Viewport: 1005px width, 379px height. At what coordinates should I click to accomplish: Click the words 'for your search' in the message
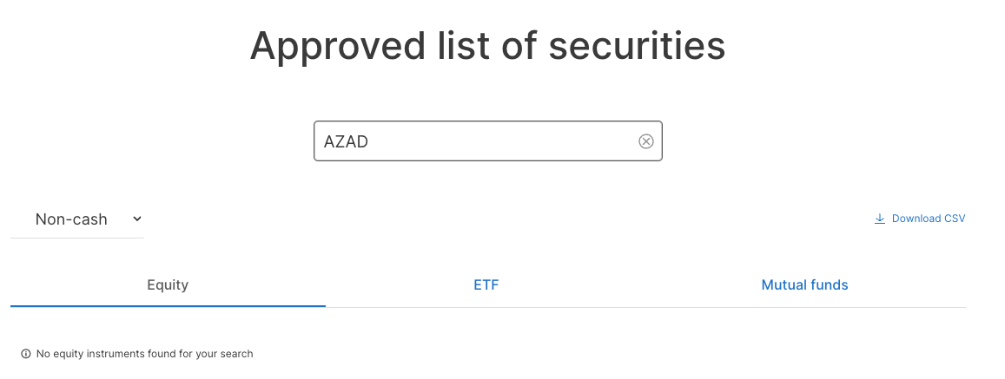click(x=216, y=353)
